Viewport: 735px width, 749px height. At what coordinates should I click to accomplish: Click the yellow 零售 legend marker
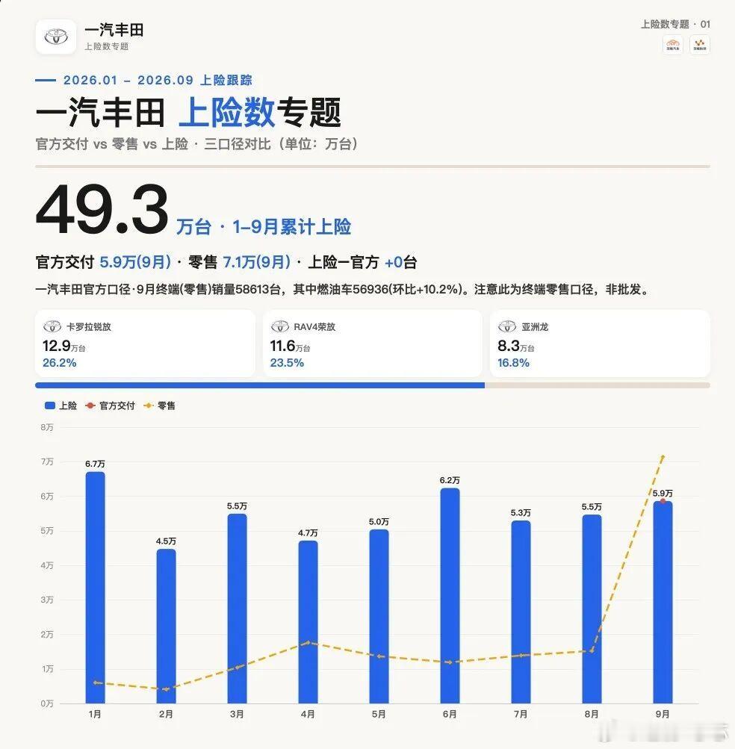click(149, 405)
